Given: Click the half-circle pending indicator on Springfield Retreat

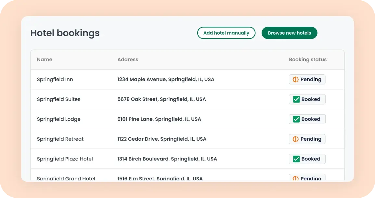Looking at the screenshot, I should [296, 139].
